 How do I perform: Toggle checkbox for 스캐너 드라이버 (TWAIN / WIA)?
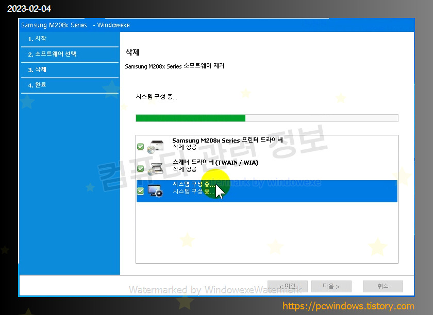[140, 168]
